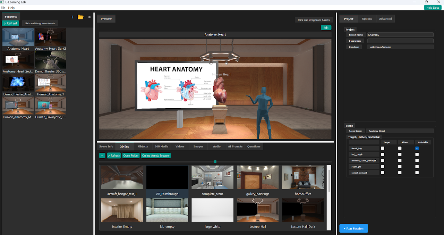Select the Anatomy_Heart_Dark2 sequence thumbnail
This screenshot has width=444, height=235.
(x=50, y=37)
